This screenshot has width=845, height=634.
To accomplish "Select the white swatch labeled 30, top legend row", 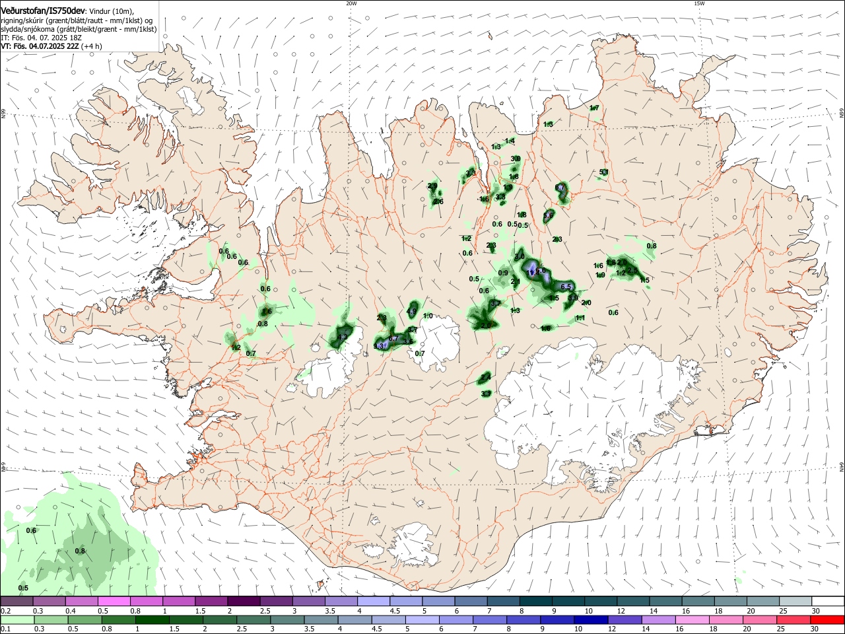I will pos(828,601).
